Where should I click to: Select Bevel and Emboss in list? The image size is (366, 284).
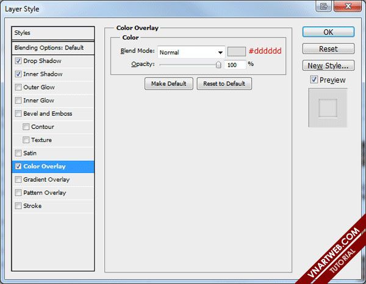(48, 114)
